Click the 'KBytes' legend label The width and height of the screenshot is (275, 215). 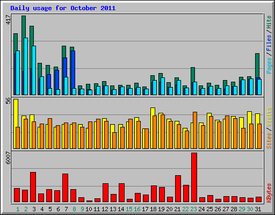(269, 193)
